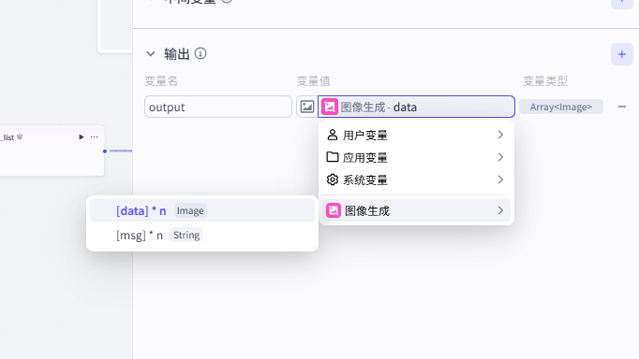Open the 图像生成 · data value selector
Screen dimensions: 639x359
point(416,107)
